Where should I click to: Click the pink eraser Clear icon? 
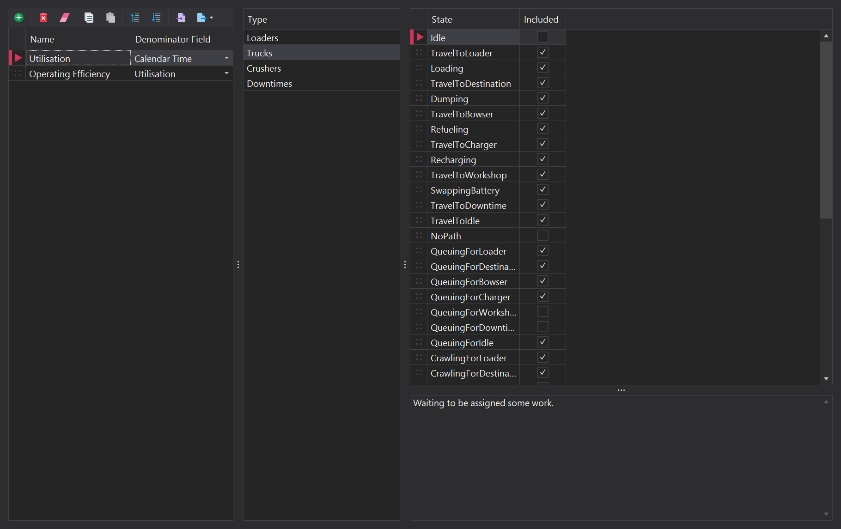tap(65, 18)
